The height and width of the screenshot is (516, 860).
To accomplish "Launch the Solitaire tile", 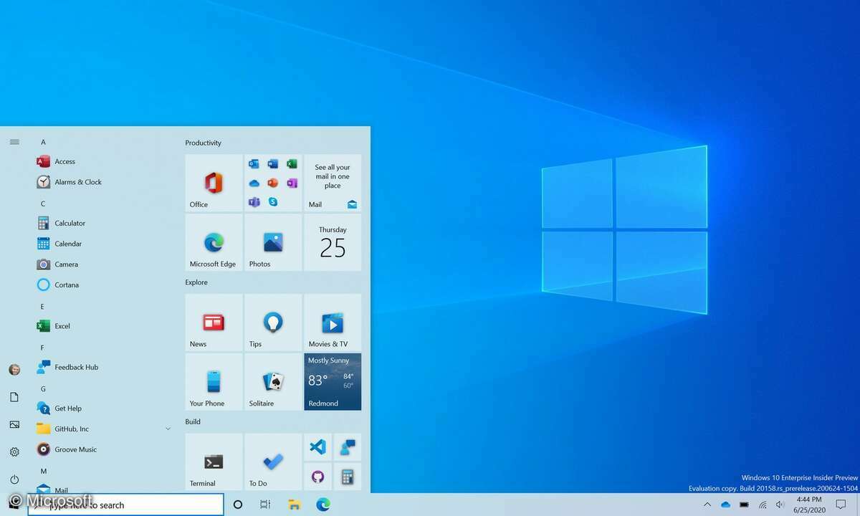I will 273,382.
